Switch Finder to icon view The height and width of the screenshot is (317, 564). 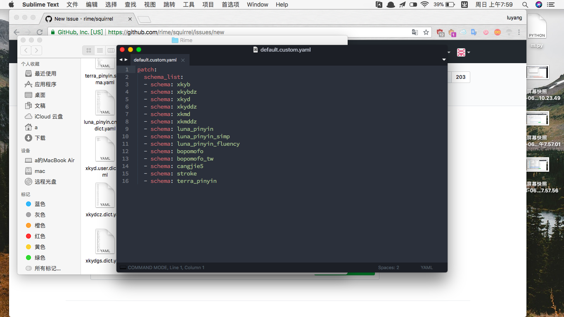click(x=88, y=50)
